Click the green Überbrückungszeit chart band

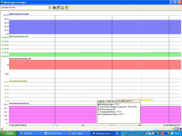(x=95, y=54)
